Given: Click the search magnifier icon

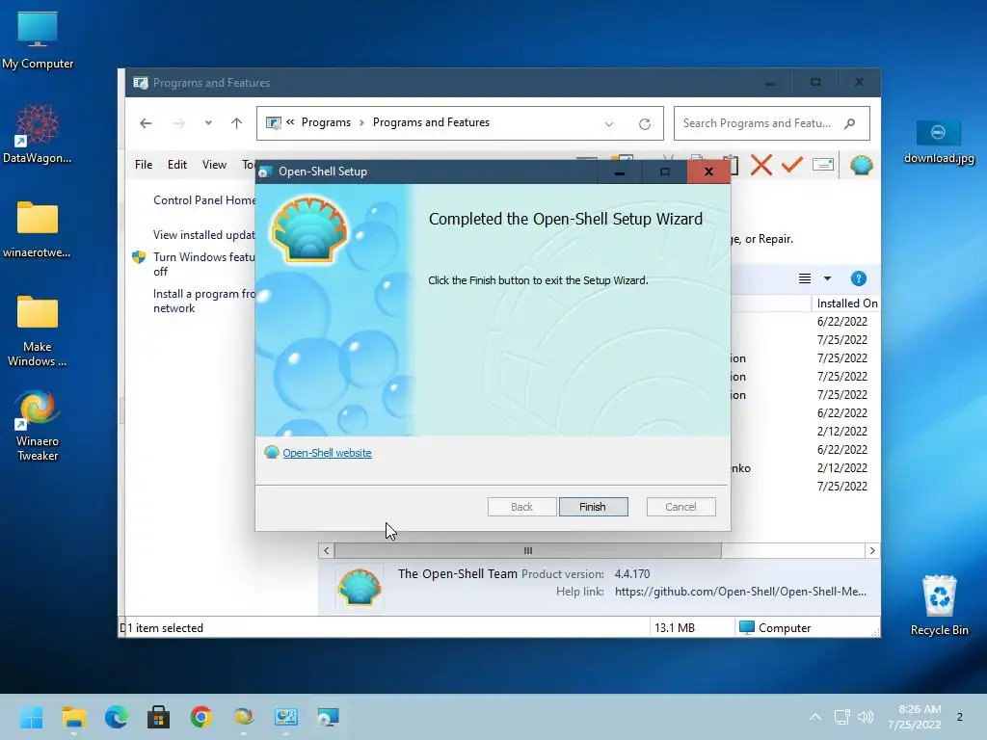Looking at the screenshot, I should click(850, 123).
